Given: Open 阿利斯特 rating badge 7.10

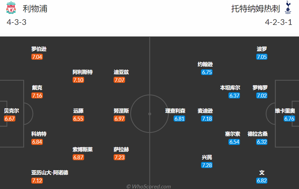Looking at the screenshot, I should coord(78,80).
